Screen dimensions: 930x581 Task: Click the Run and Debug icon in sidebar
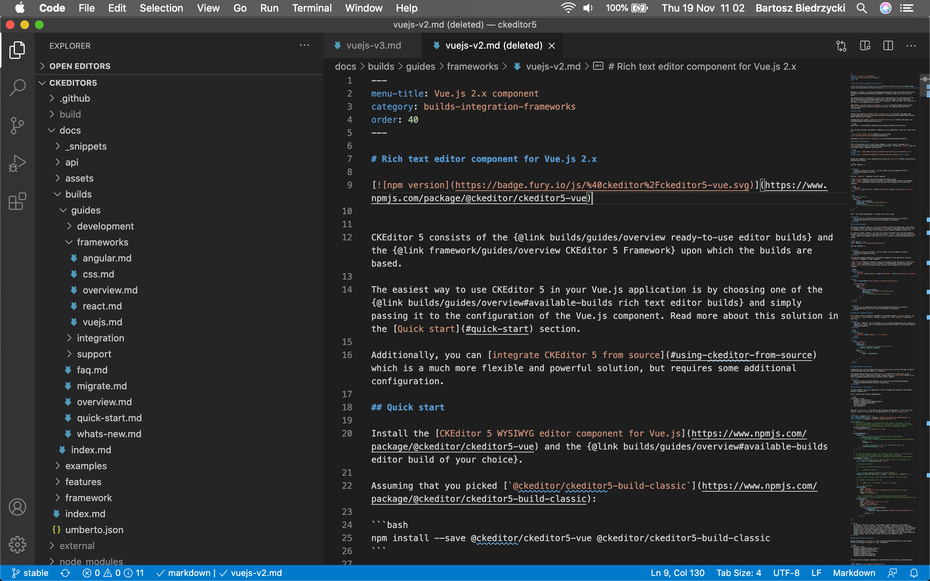18,163
